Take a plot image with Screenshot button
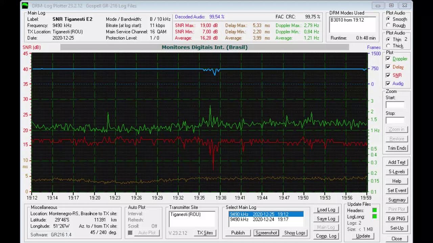Viewport: 433px width, 243px height. click(266, 233)
